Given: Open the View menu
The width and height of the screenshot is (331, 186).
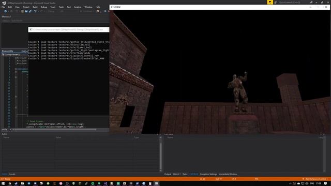Looking at the screenshot, I should [17, 7].
